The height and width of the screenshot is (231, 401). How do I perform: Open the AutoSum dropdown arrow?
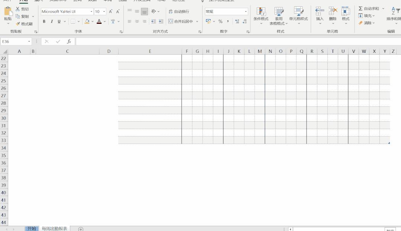[383, 9]
